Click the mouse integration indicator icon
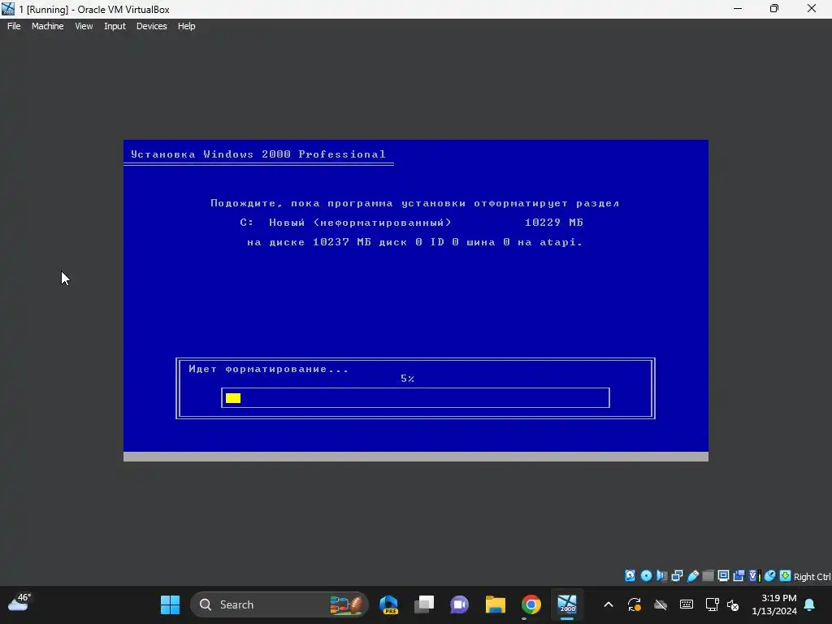 [x=770, y=576]
